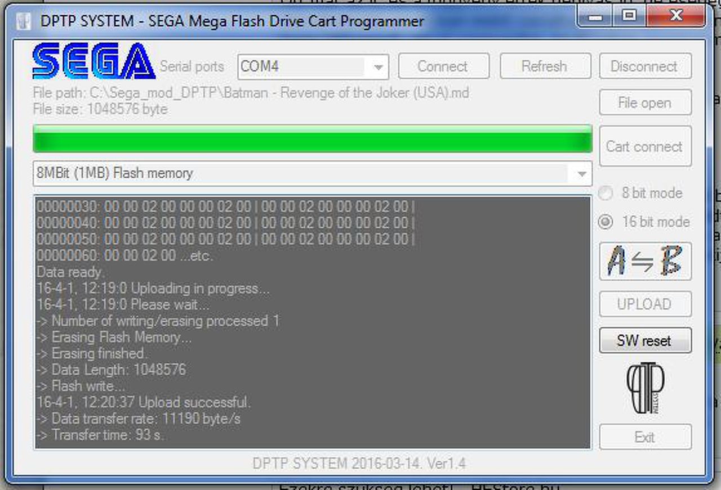Viewport: 721px width, 490px height.
Task: Click the 'Uploading in progress...' log line
Action: [x=153, y=289]
